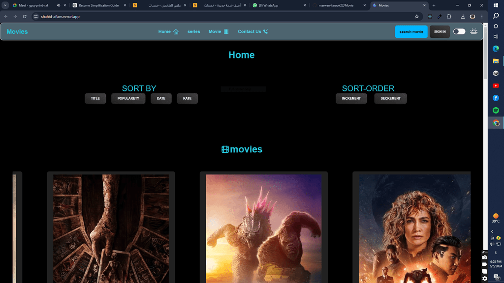Open Spotify from the taskbar

coord(496,111)
